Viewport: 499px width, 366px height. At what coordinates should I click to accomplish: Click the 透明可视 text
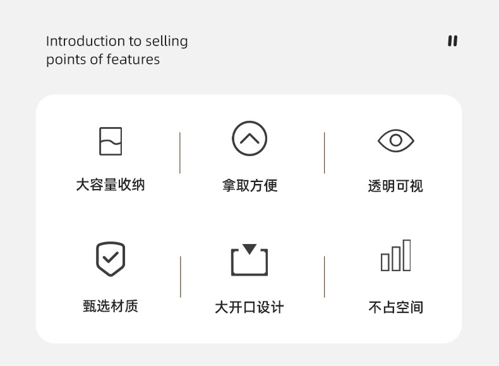pyautogui.click(x=395, y=186)
